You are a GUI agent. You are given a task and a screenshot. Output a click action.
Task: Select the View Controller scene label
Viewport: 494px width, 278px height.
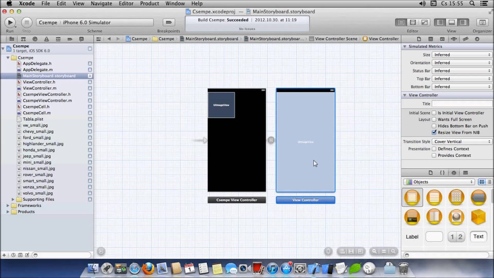(305, 200)
